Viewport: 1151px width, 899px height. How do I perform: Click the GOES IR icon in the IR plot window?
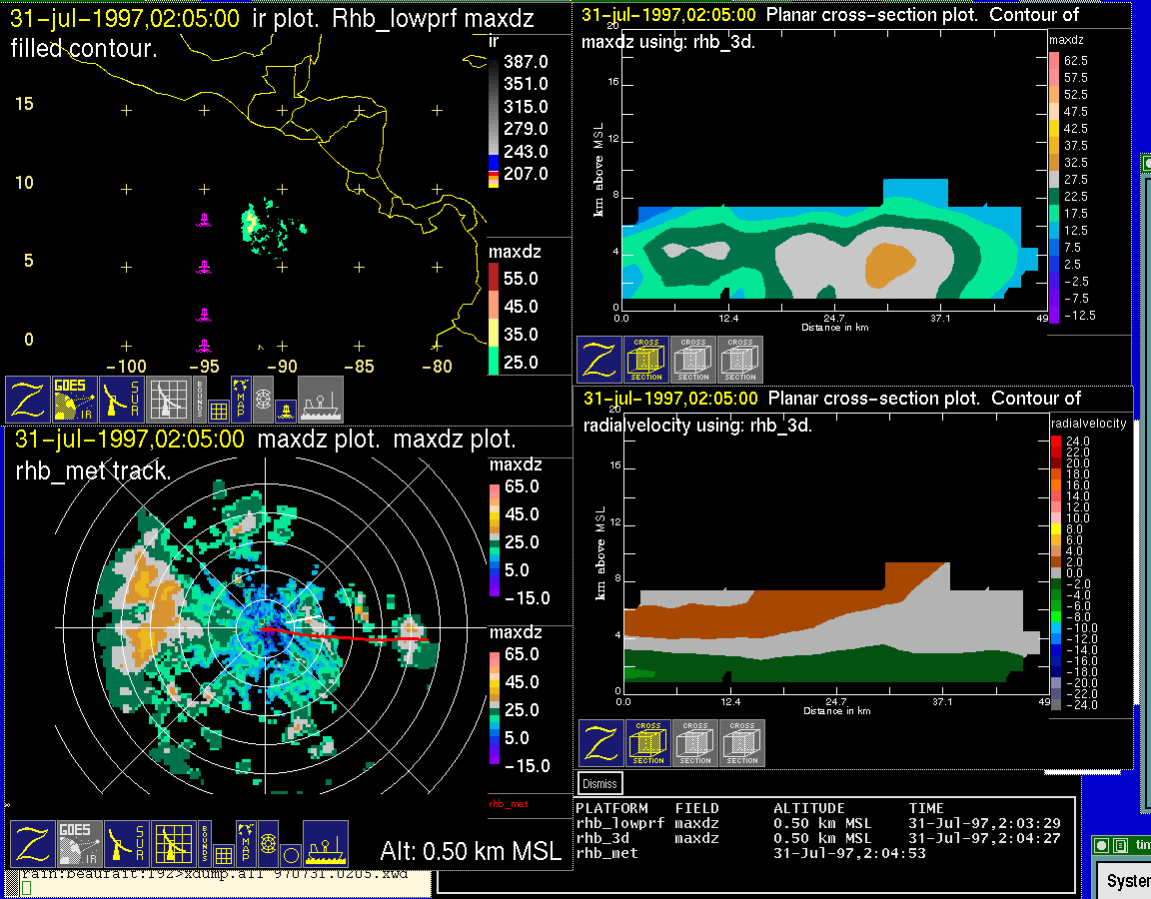tap(76, 400)
